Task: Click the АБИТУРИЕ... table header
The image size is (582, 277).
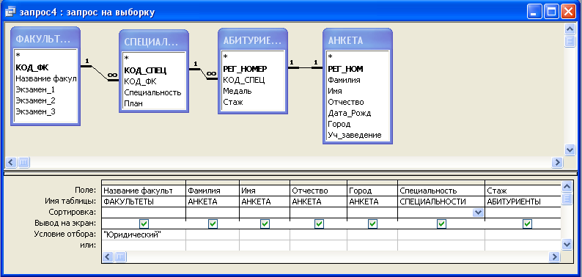Action: pos(253,40)
